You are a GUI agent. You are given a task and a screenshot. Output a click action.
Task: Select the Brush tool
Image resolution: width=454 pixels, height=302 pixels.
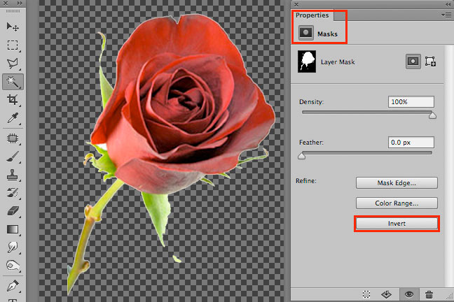[x=12, y=156]
